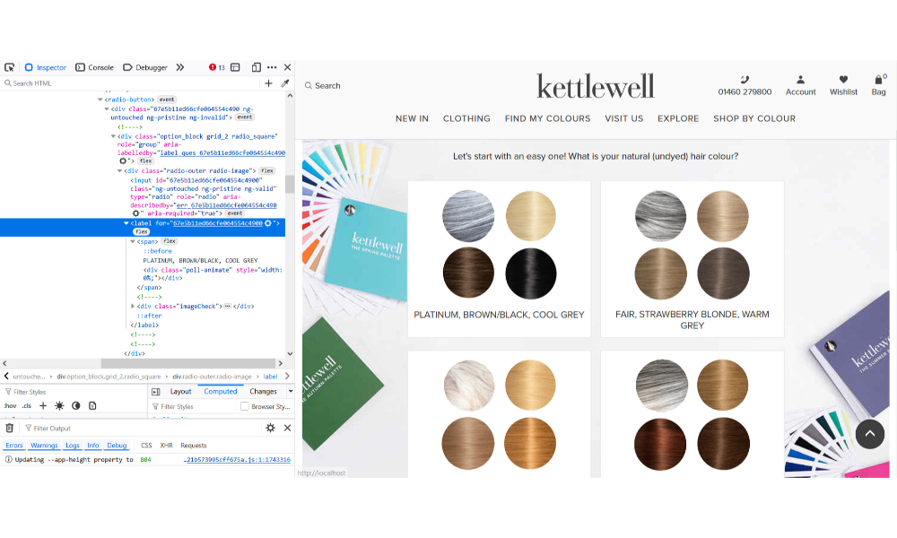Open console settings gear icon
The image size is (897, 538).
coord(271,429)
